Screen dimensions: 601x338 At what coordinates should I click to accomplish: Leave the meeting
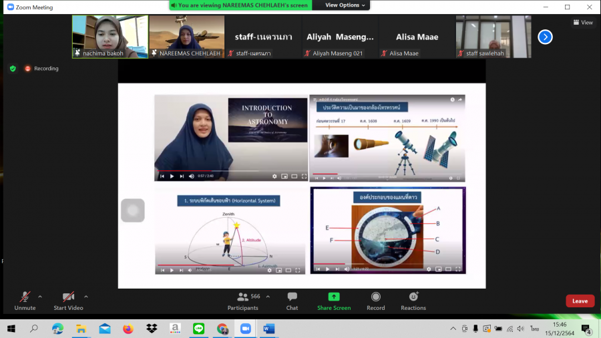(580, 301)
